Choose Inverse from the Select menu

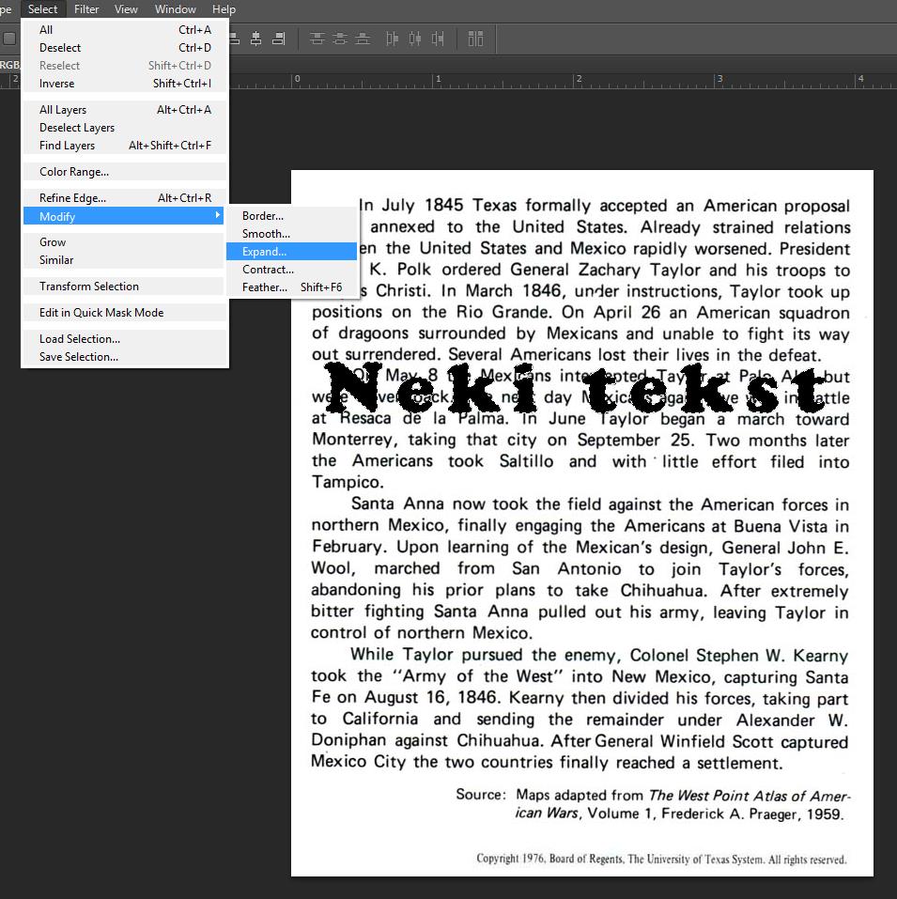[125, 83]
